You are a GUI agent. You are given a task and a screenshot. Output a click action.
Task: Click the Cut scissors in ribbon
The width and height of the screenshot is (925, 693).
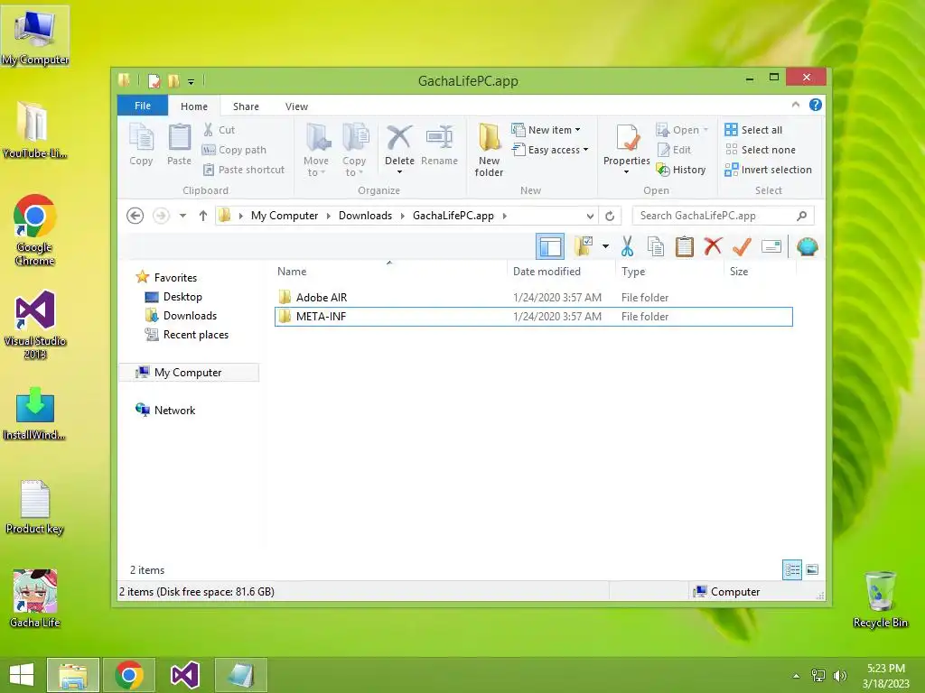pos(219,130)
